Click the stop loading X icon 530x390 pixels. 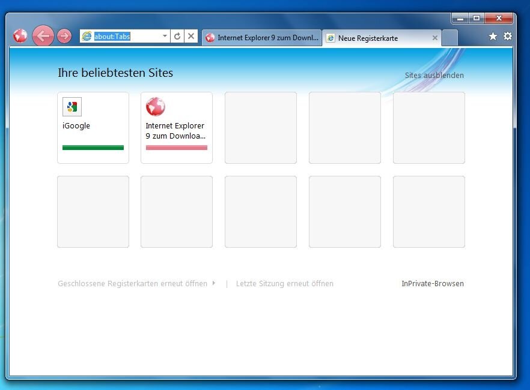pyautogui.click(x=191, y=37)
